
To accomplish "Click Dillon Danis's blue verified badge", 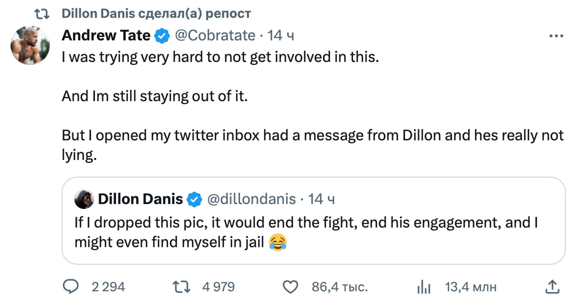I will [x=194, y=199].
